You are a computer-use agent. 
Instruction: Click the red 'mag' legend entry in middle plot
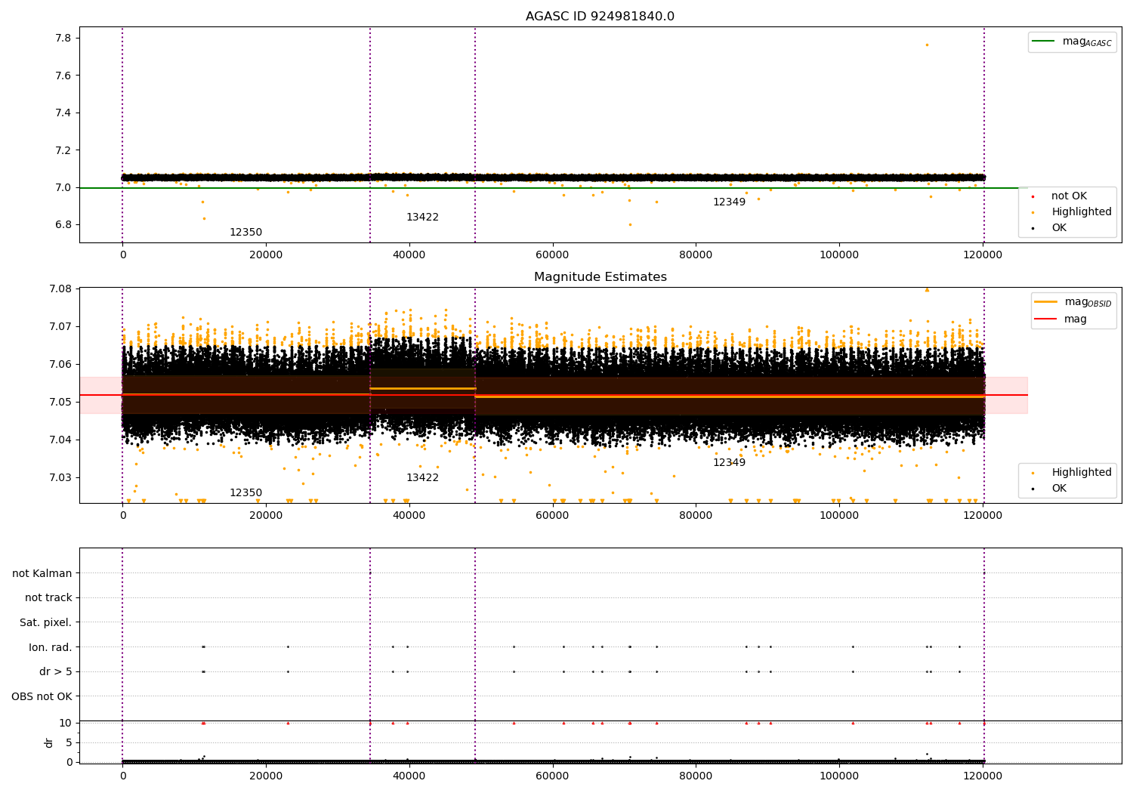click(1060, 319)
